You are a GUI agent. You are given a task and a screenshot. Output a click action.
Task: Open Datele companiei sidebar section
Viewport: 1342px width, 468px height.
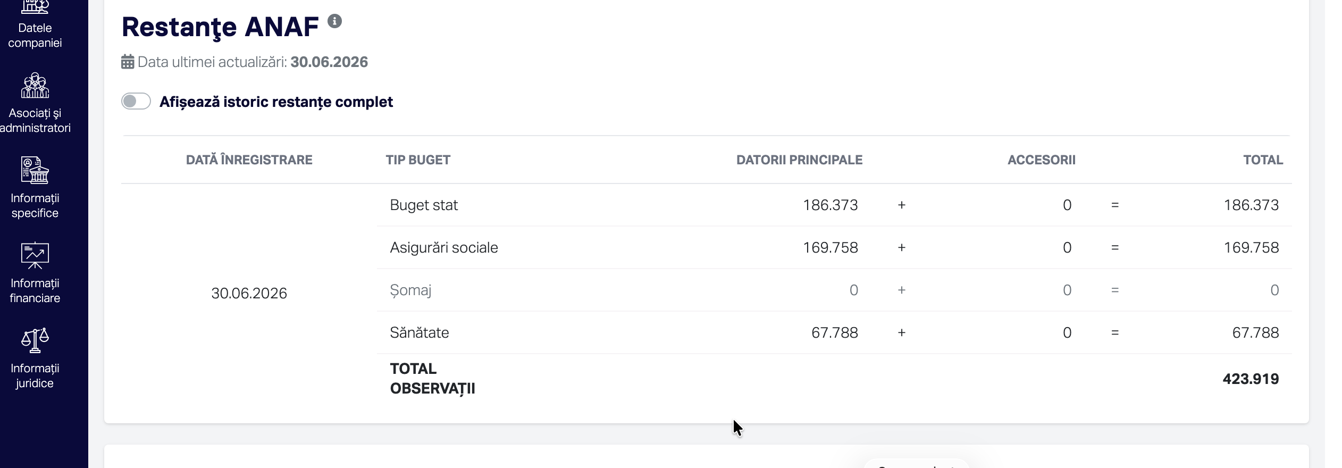click(x=35, y=26)
